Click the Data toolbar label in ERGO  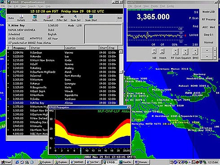11,18
